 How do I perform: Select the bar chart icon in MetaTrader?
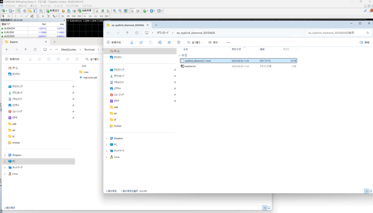[97, 11]
